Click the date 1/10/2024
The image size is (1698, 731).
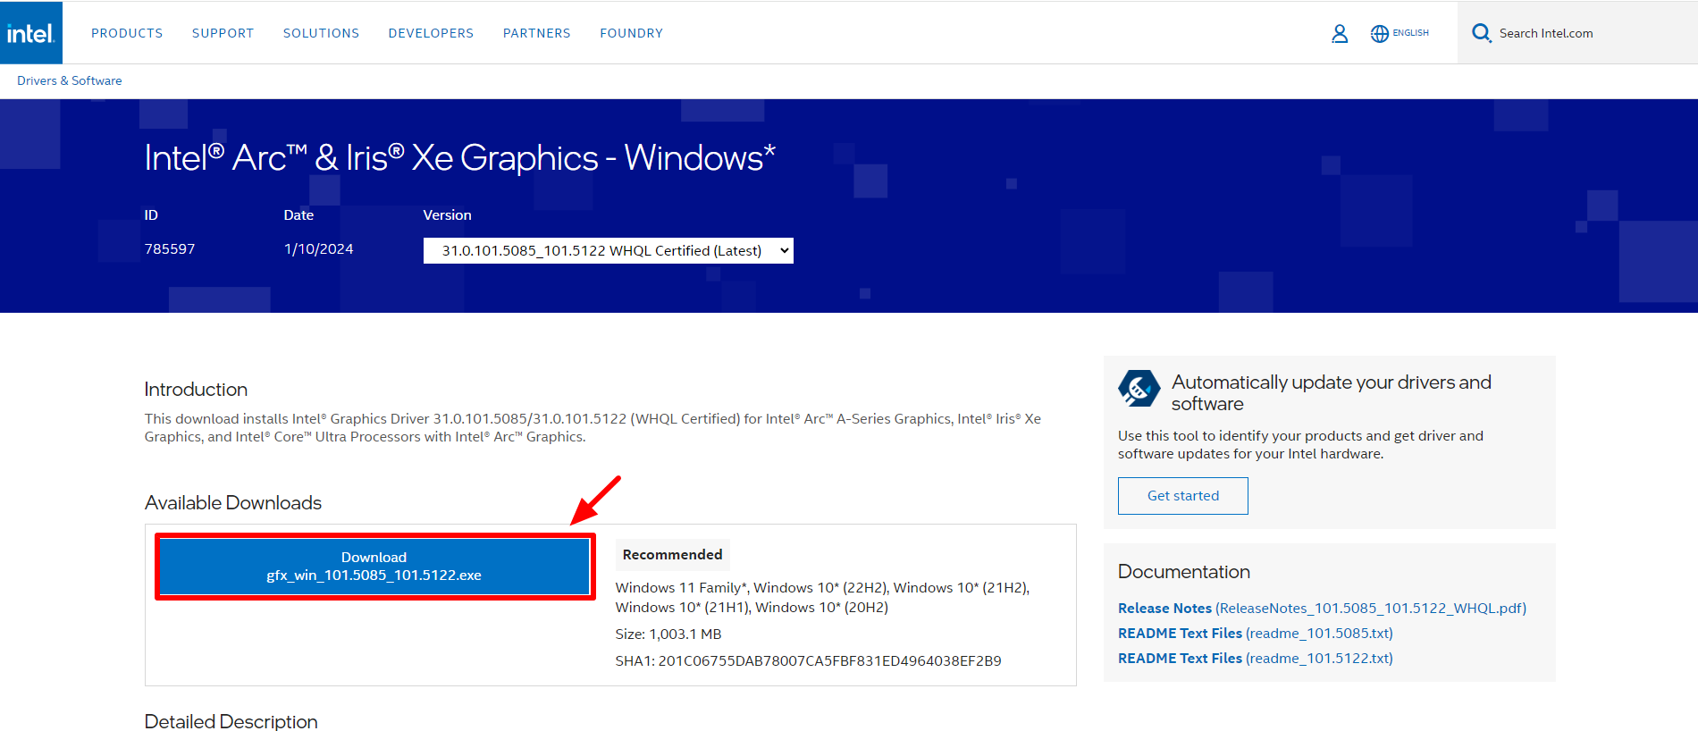point(318,249)
